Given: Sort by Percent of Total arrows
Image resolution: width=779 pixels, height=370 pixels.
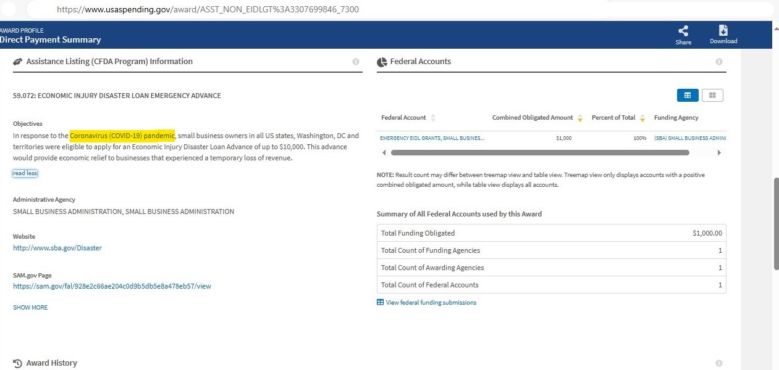Looking at the screenshot, I should [x=642, y=118].
